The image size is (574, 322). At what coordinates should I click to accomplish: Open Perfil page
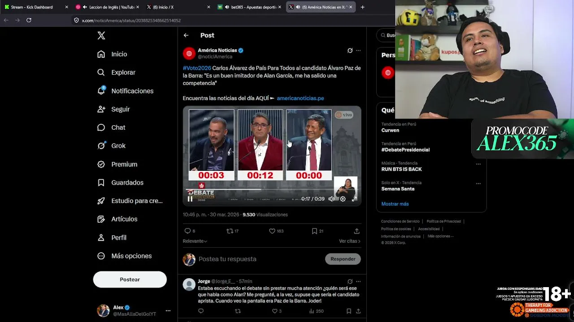tap(112, 237)
